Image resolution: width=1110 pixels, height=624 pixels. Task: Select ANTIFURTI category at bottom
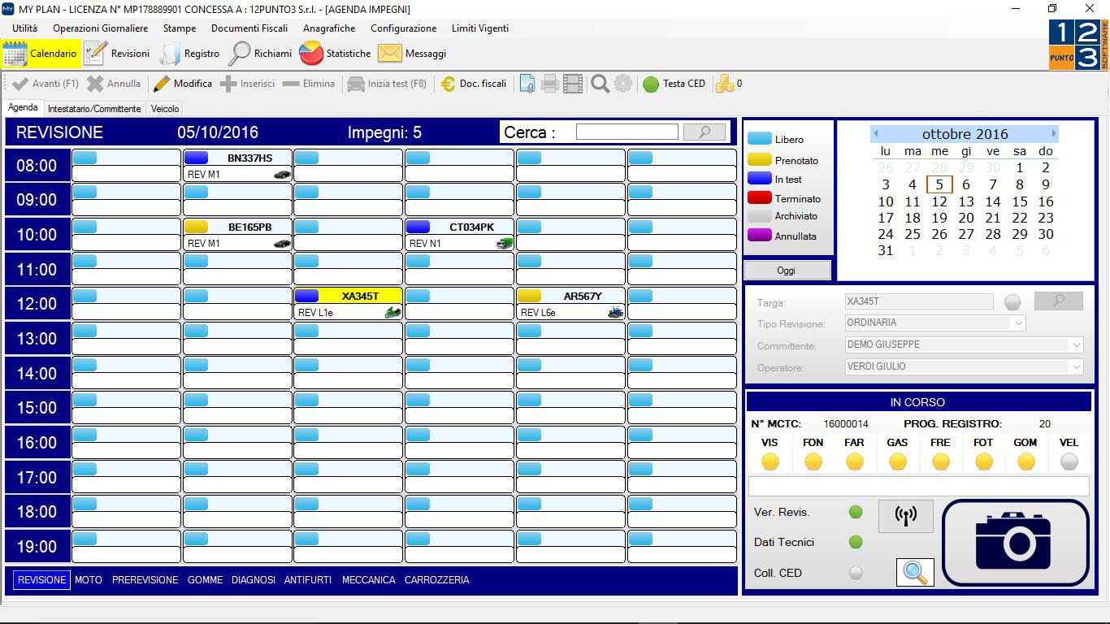[x=308, y=580]
